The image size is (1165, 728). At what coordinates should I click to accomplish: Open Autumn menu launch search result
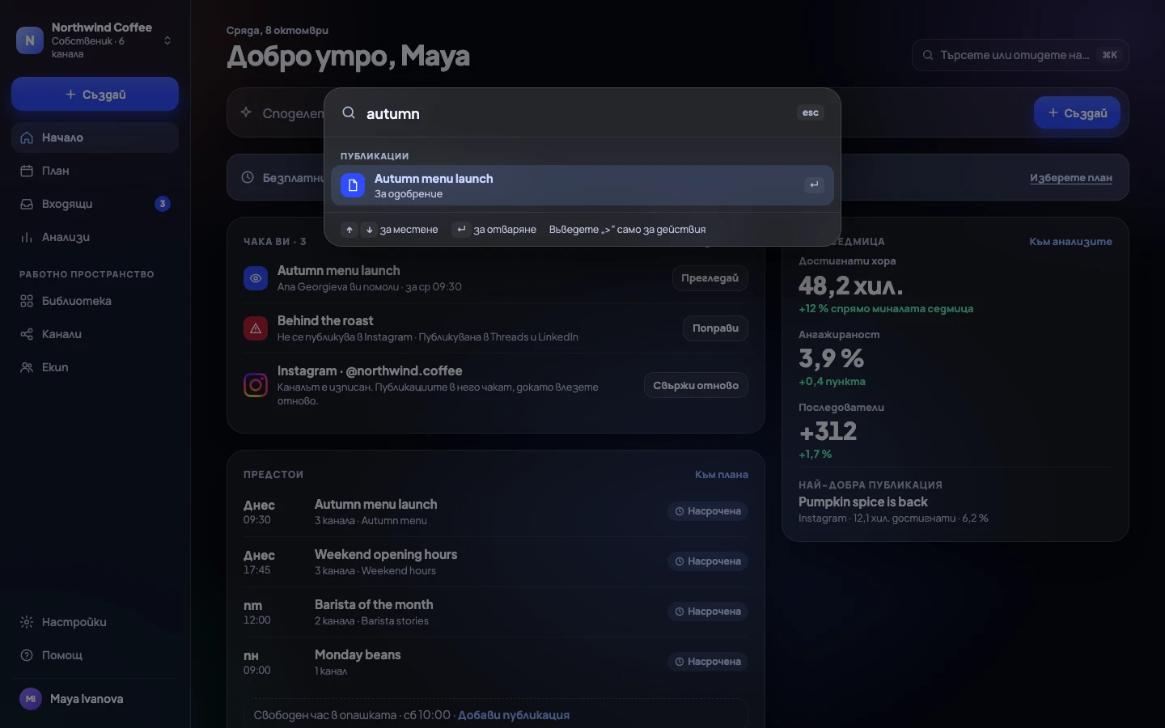tap(582, 185)
